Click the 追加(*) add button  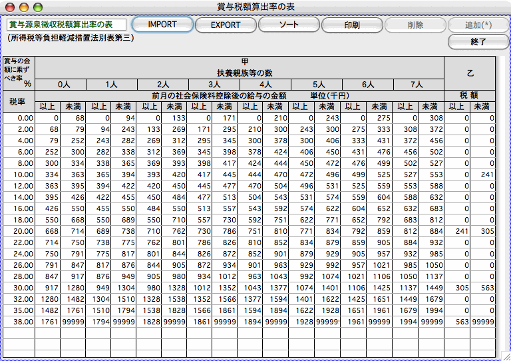pos(478,25)
